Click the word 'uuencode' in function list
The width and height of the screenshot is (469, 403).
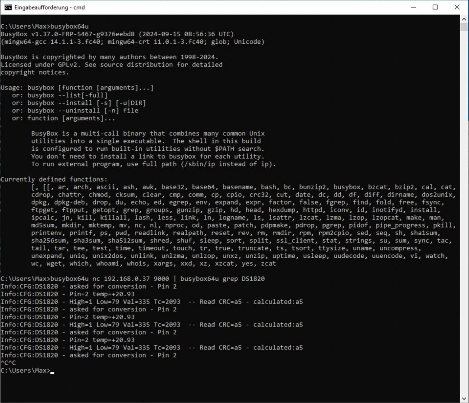point(387,256)
